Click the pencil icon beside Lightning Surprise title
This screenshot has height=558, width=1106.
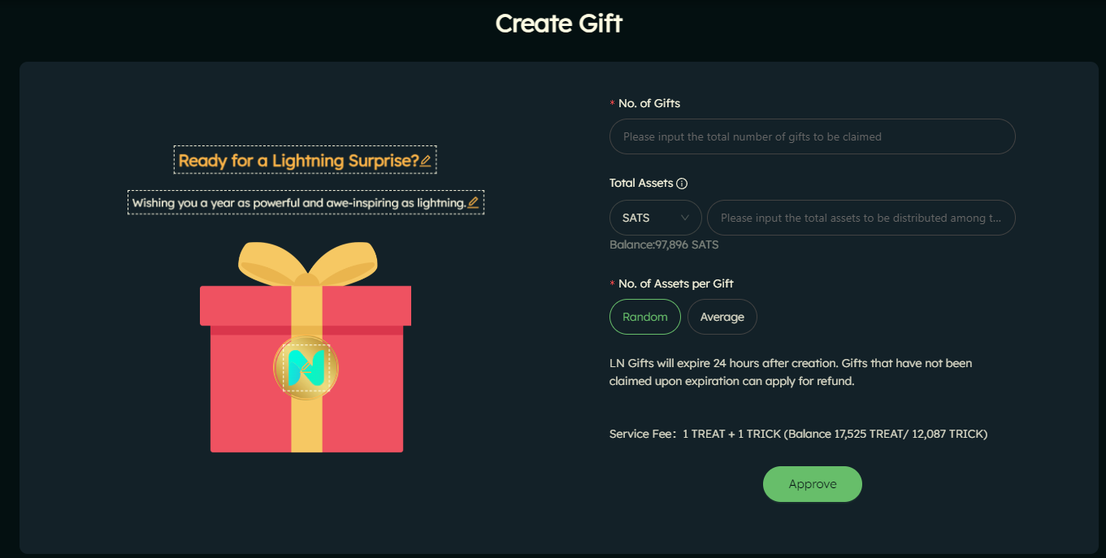[x=426, y=161]
